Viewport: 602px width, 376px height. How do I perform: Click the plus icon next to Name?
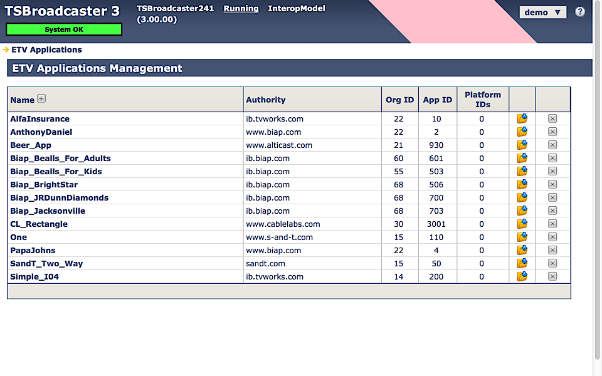[x=41, y=98]
